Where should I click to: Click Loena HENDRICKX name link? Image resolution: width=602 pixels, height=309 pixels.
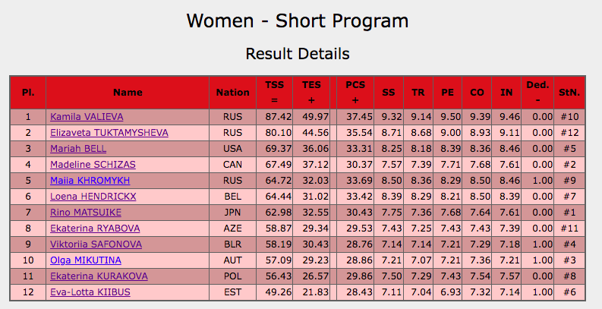[93, 197]
